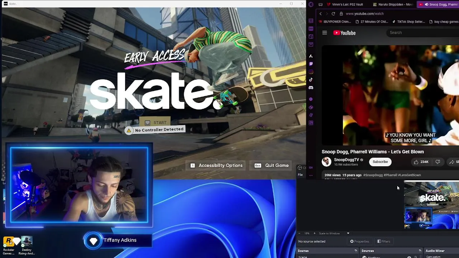The width and height of the screenshot is (459, 258).
Task: Zoom out OBS preview with minus
Action: click(299, 233)
